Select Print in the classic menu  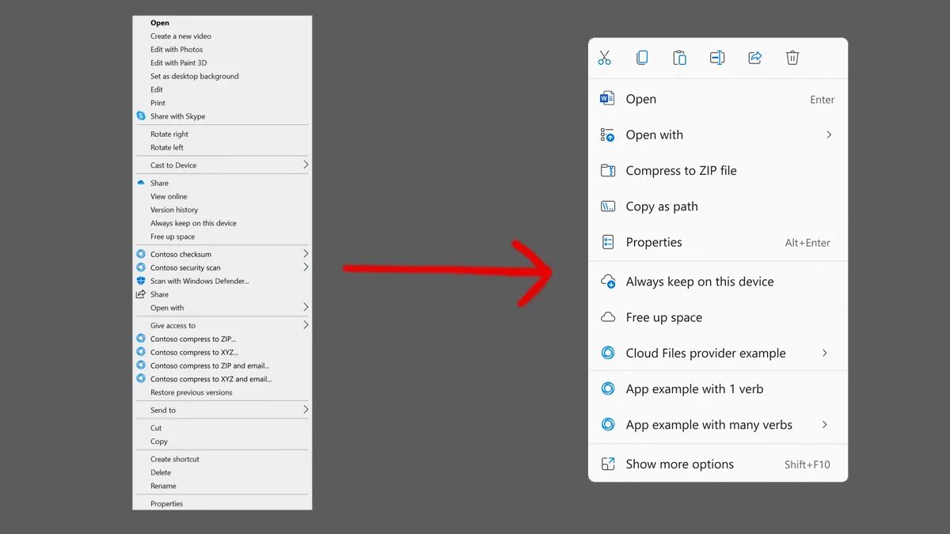click(x=158, y=103)
